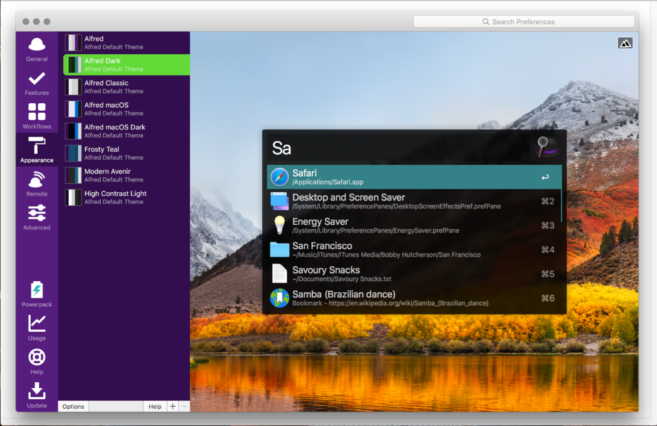Open the Powerpack battery section
This screenshot has height=426, width=657.
[37, 294]
